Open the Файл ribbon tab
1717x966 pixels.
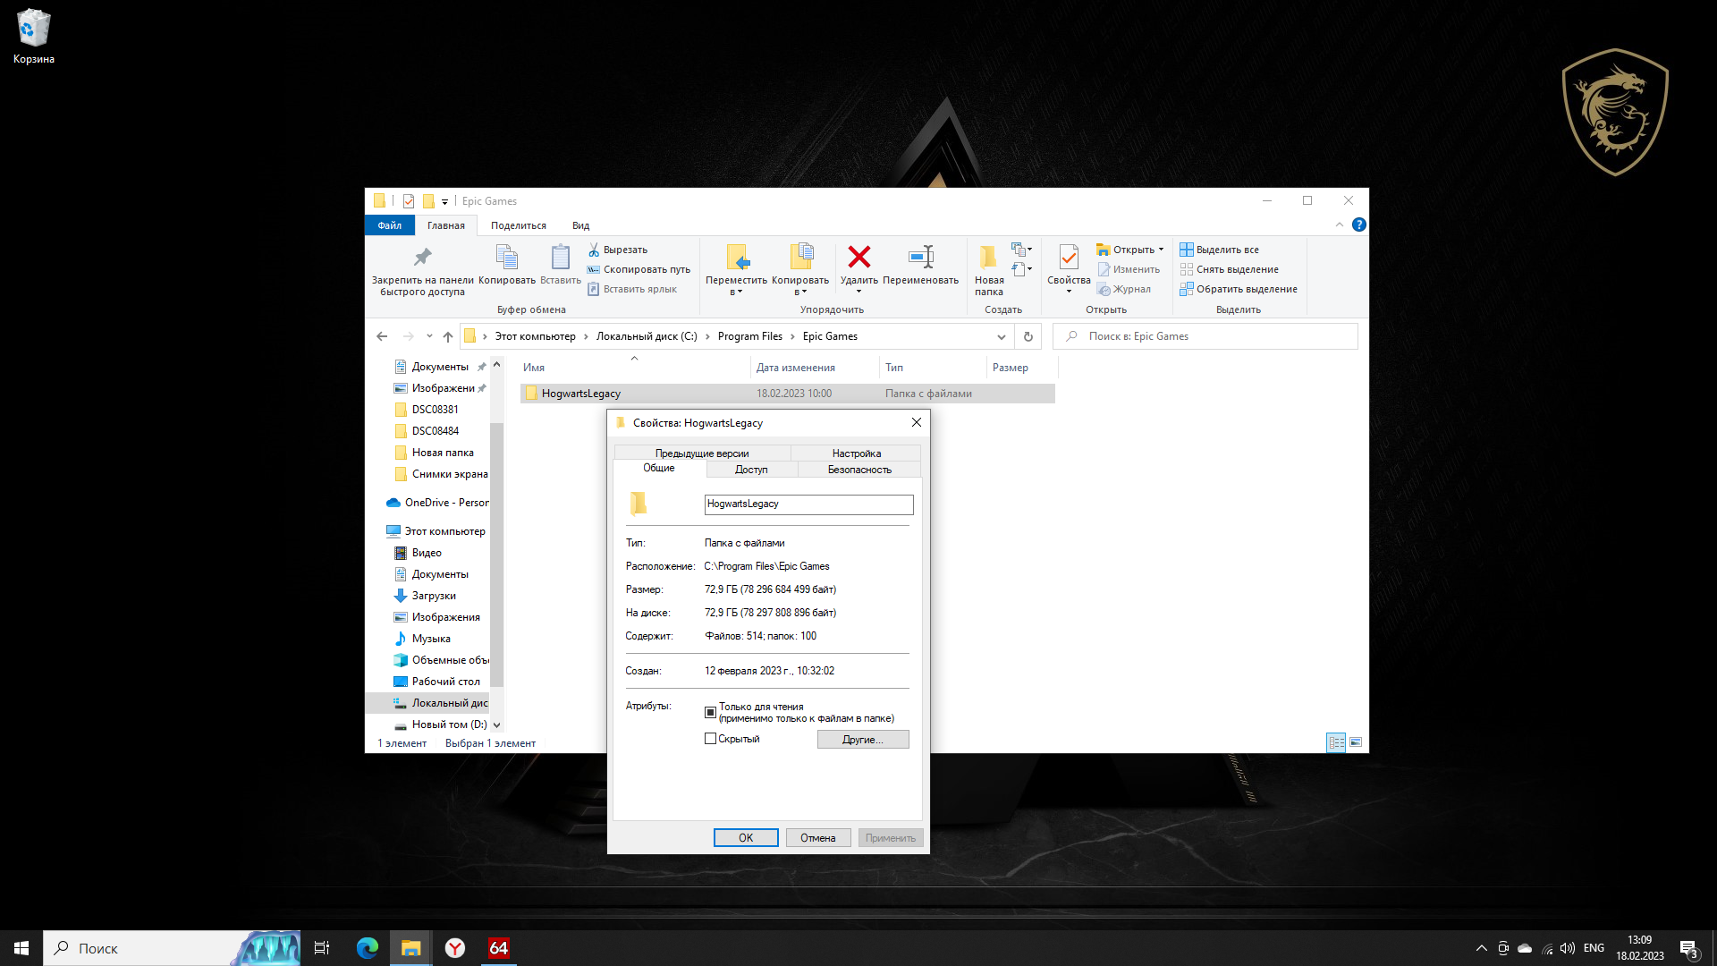390,225
